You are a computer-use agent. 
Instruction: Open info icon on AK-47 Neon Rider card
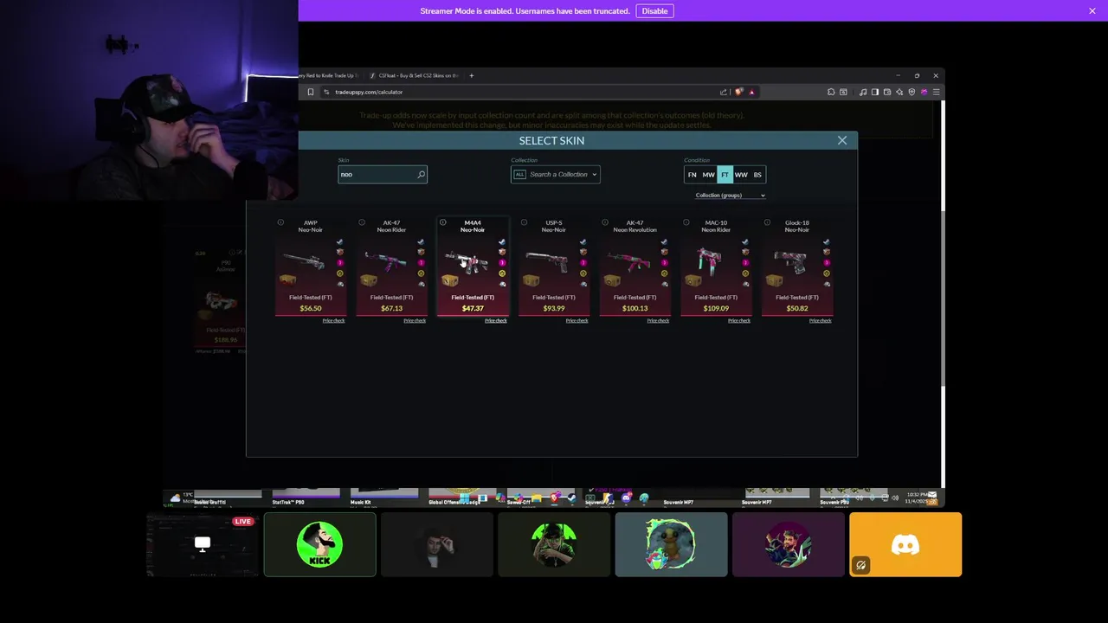click(x=362, y=222)
